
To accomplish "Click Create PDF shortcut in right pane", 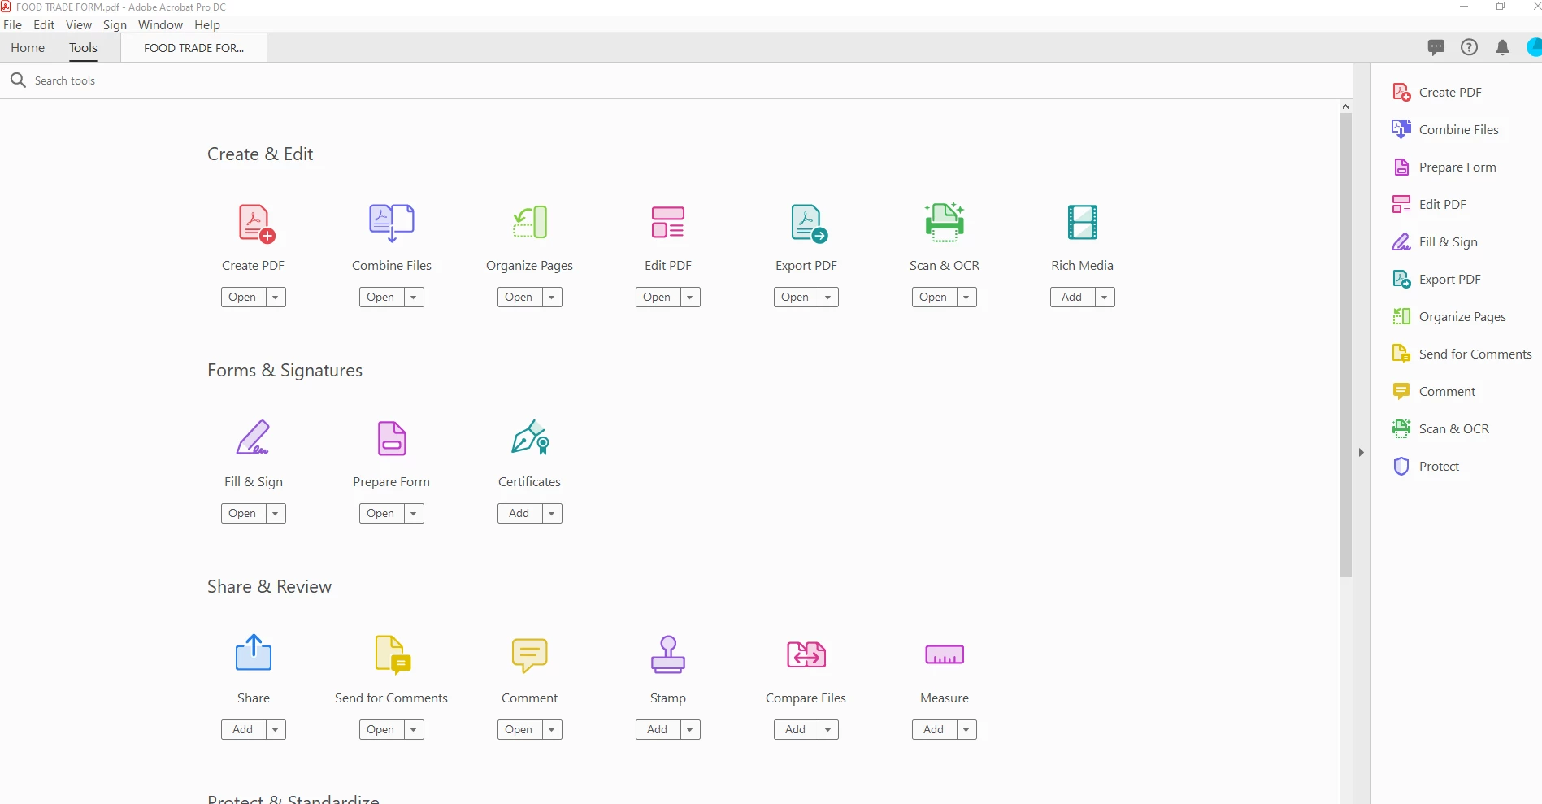I will (1437, 92).
